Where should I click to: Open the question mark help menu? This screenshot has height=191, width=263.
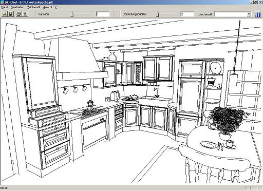(x=56, y=7)
